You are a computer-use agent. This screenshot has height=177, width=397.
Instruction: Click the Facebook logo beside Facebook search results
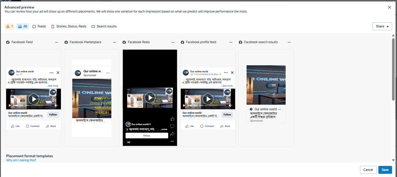240,42
